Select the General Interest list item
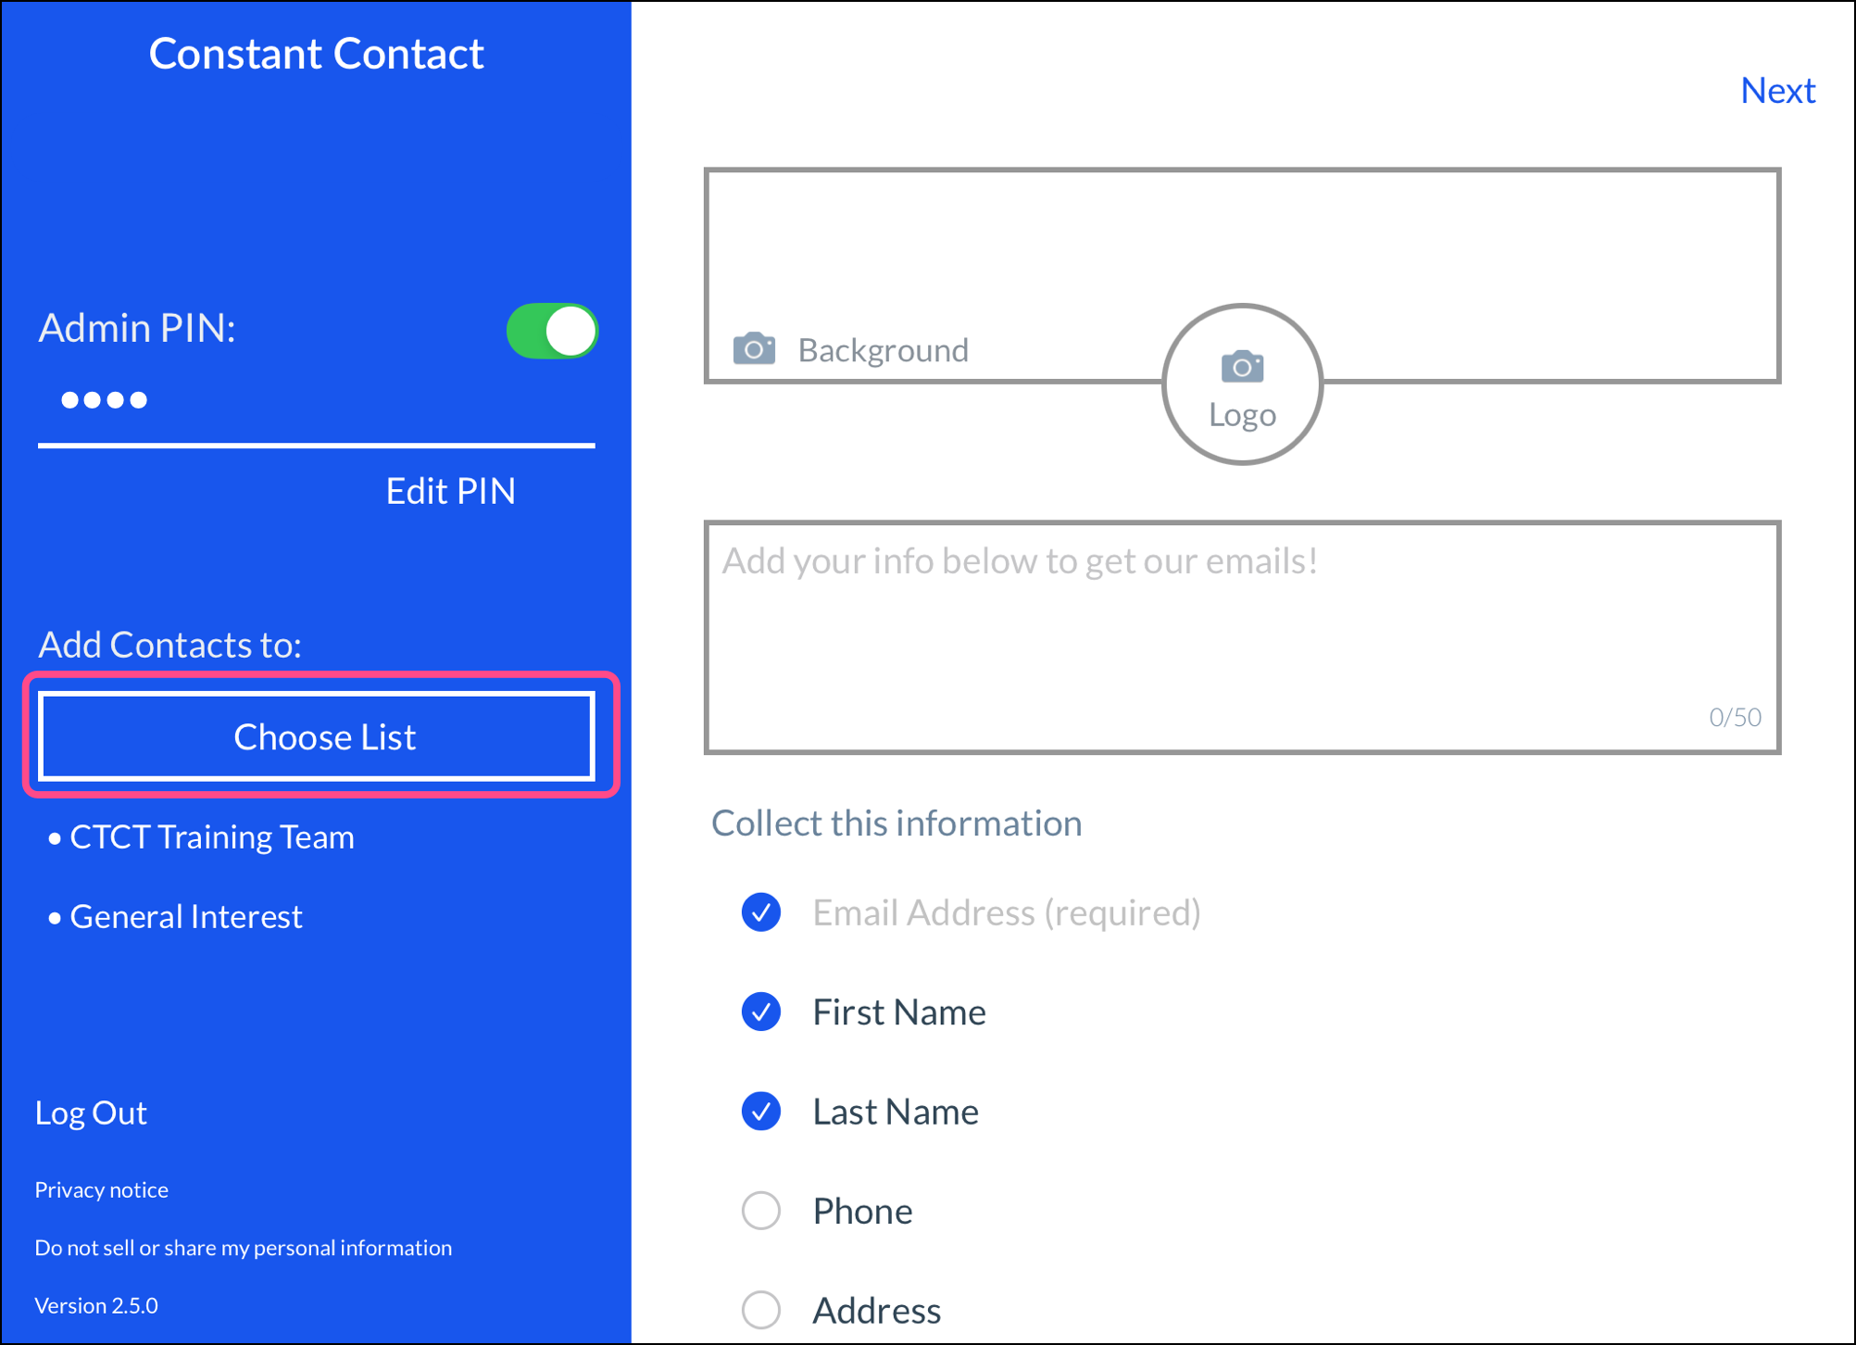This screenshot has height=1345, width=1856. pyautogui.click(x=185, y=916)
